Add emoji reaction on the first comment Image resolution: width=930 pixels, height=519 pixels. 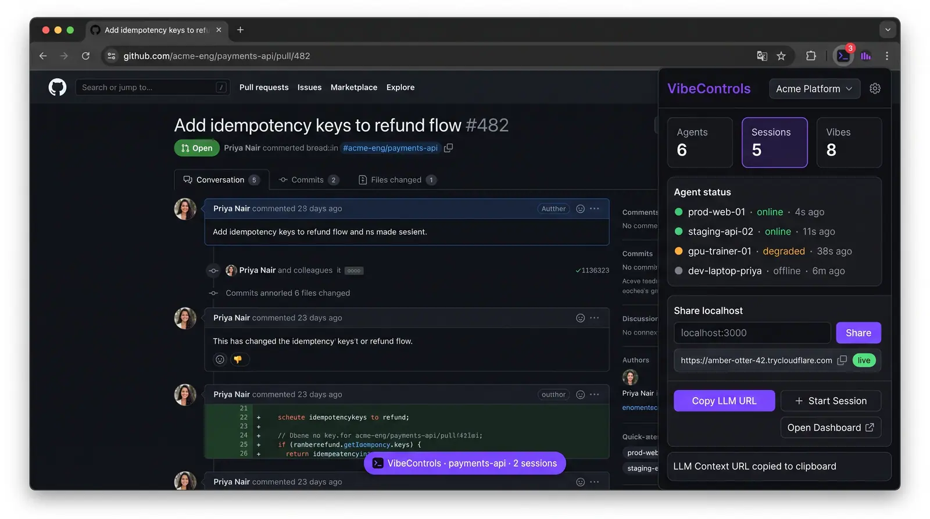(x=580, y=209)
